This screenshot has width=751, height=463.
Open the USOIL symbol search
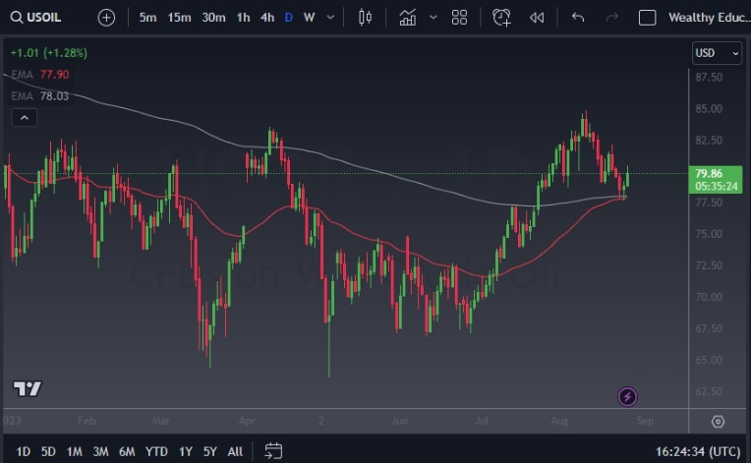[43, 18]
